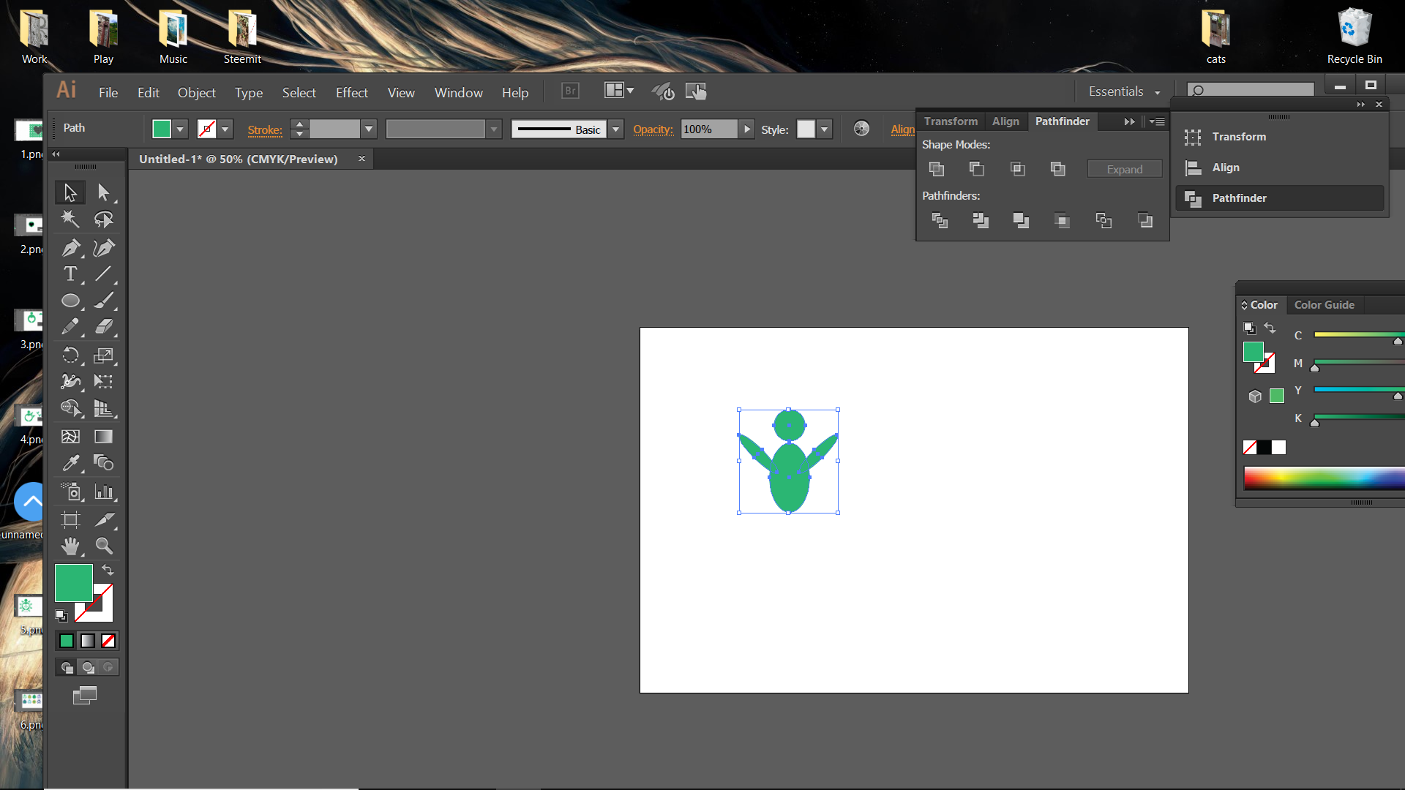Click the Unite shape mode icon
Image resolution: width=1405 pixels, height=790 pixels.
937,169
